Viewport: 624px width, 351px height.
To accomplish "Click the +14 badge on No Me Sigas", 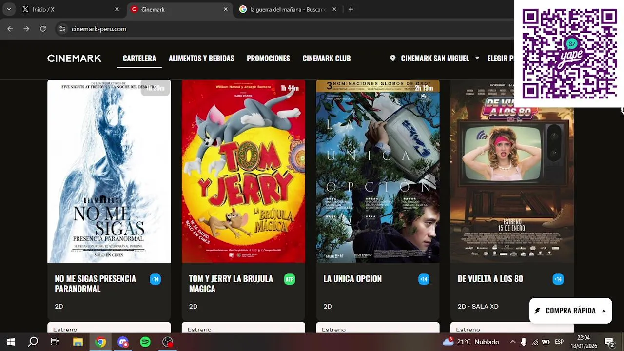I will (155, 279).
